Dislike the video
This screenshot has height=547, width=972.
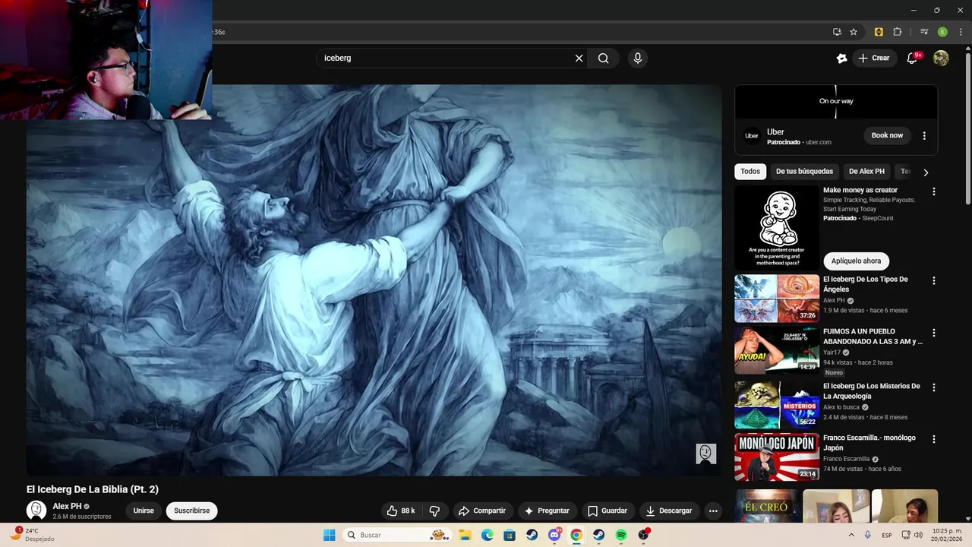(434, 511)
